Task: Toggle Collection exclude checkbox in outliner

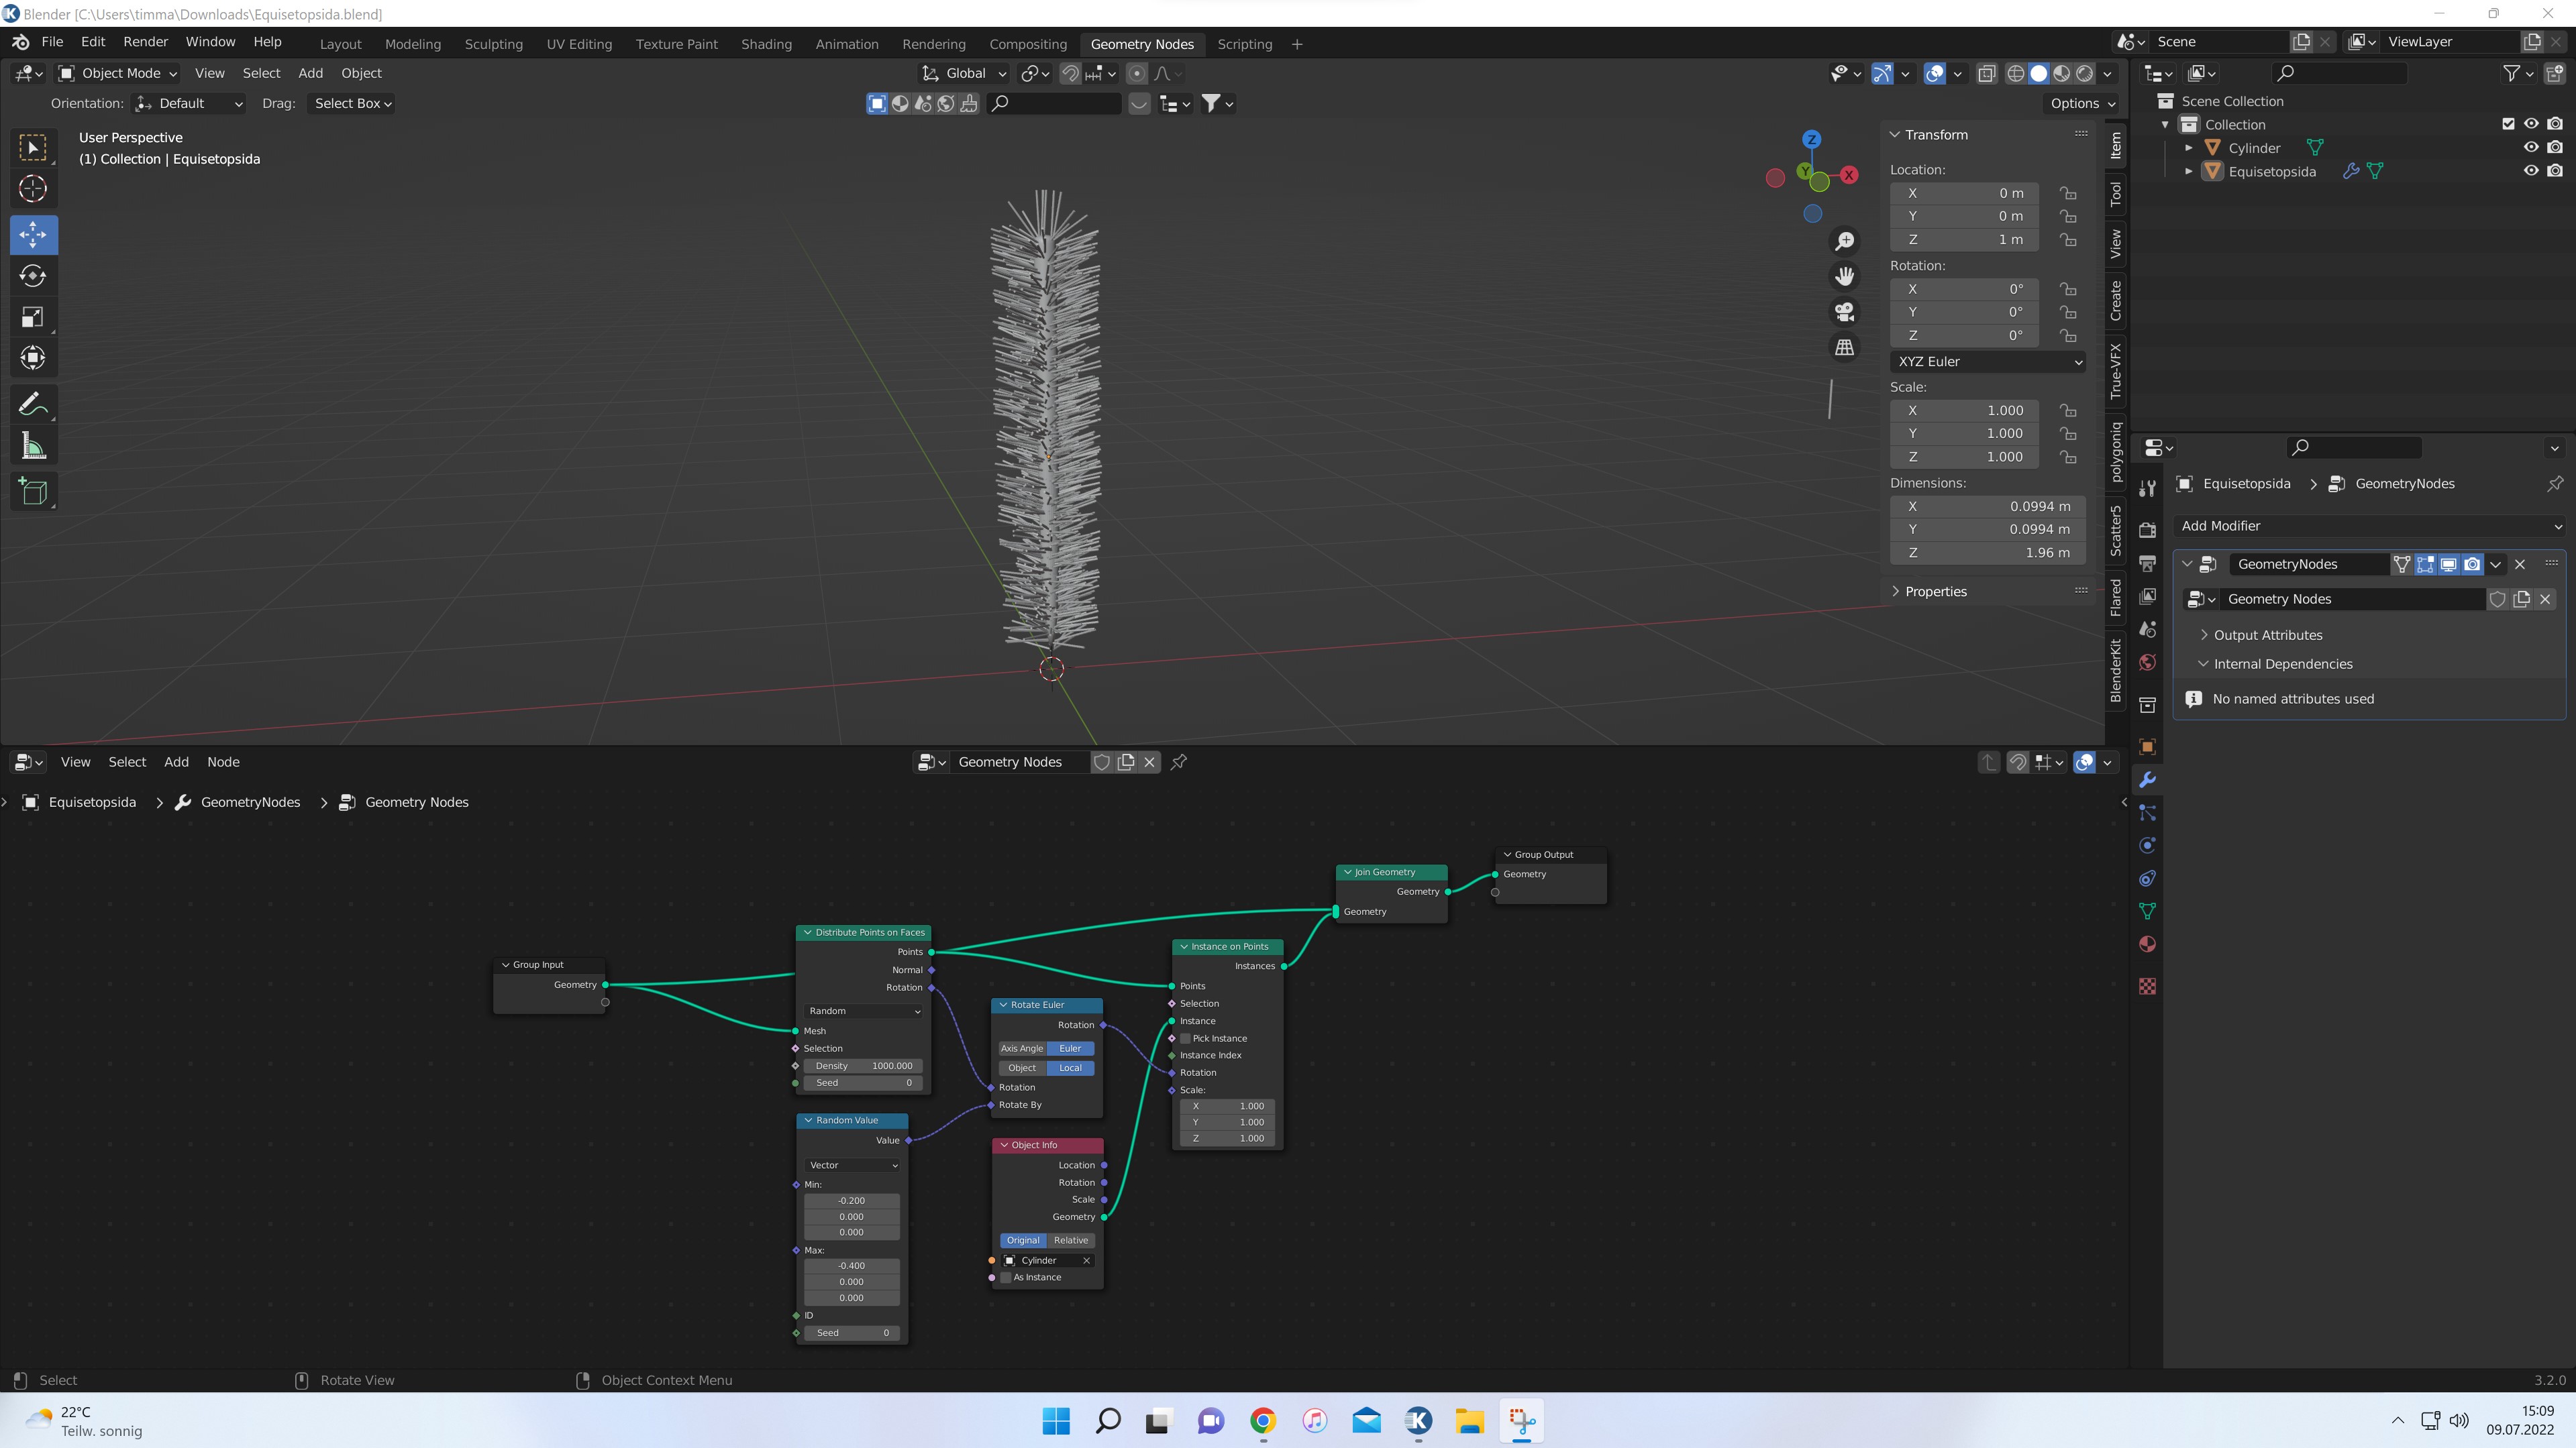Action: [x=2508, y=124]
